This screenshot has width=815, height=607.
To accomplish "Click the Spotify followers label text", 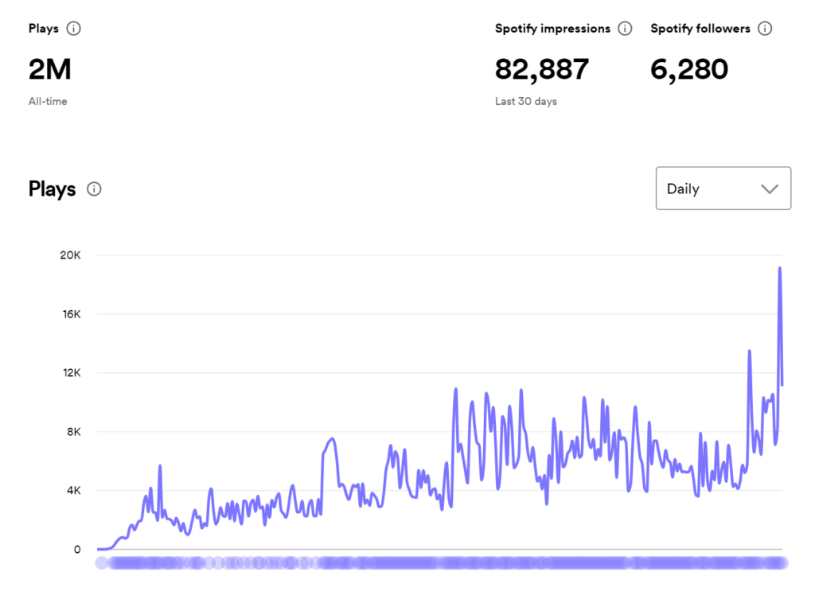I will [x=700, y=29].
